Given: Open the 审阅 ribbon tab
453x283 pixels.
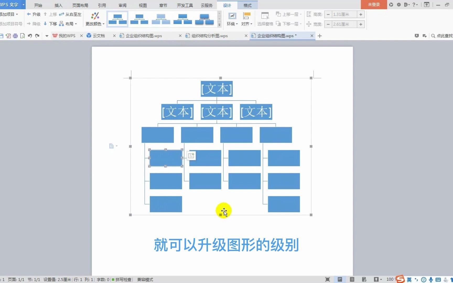Looking at the screenshot, I should [122, 5].
